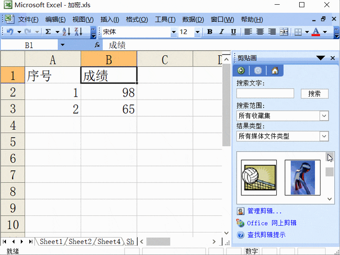This screenshot has height=255, width=340.
Task: Open the font name dropdown showing 宋体
Action: [174, 32]
